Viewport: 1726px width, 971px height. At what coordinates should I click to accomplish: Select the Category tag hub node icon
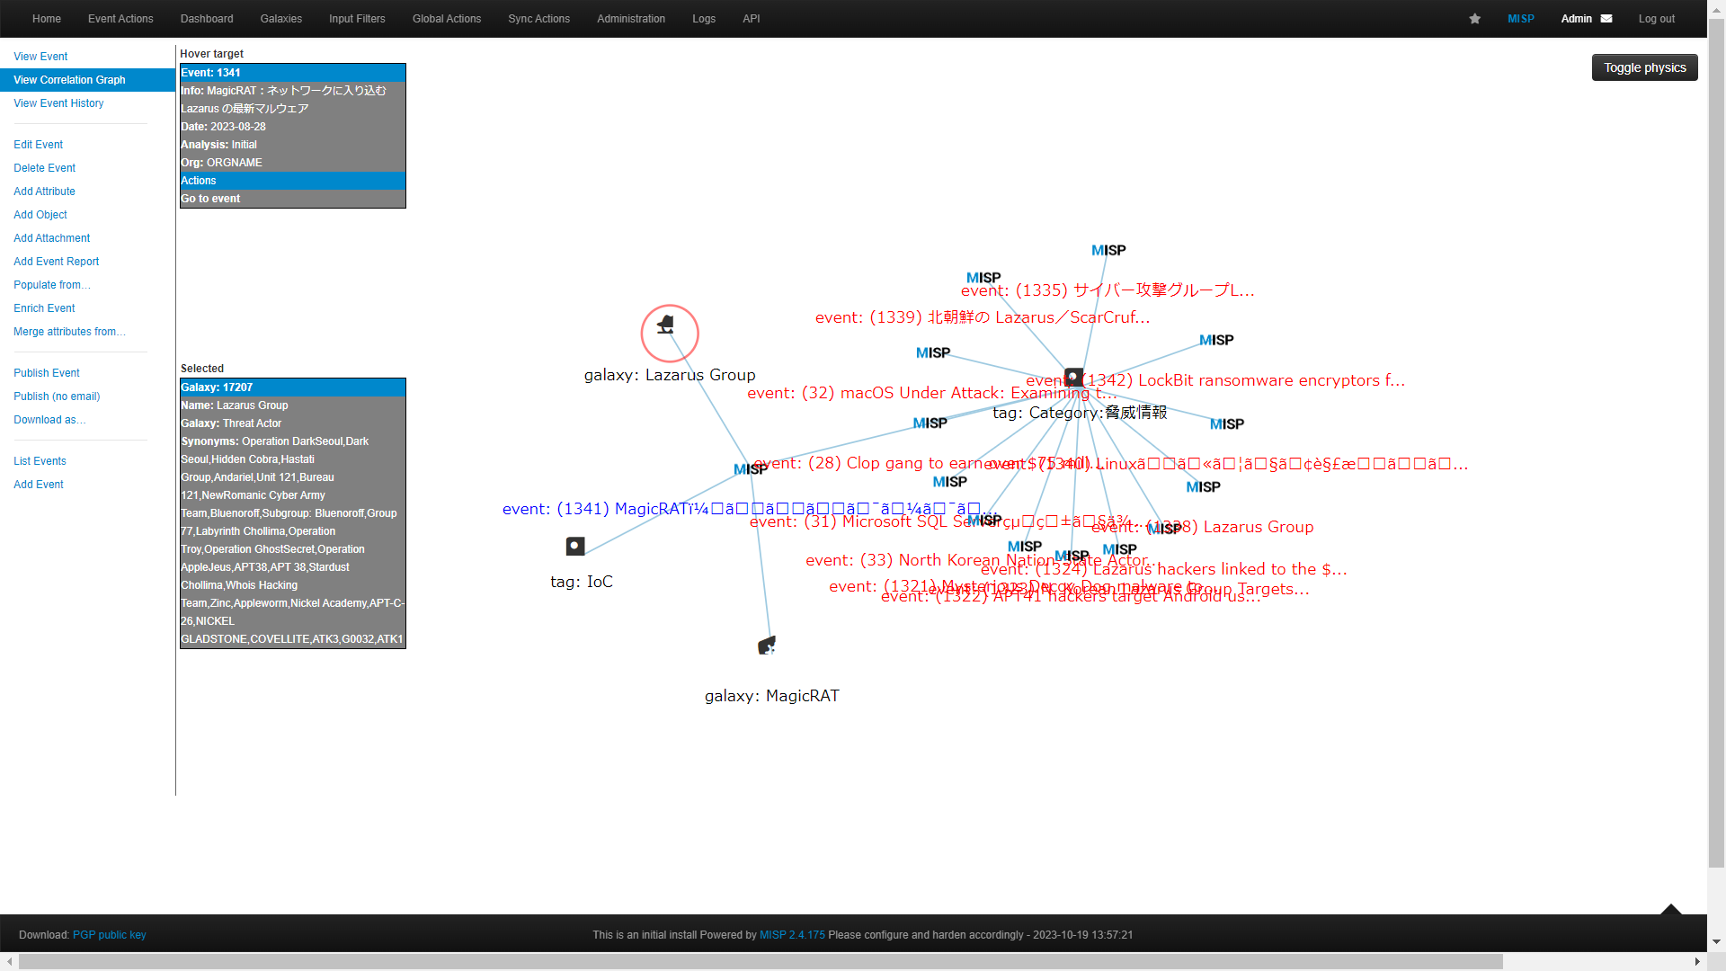(x=1073, y=377)
